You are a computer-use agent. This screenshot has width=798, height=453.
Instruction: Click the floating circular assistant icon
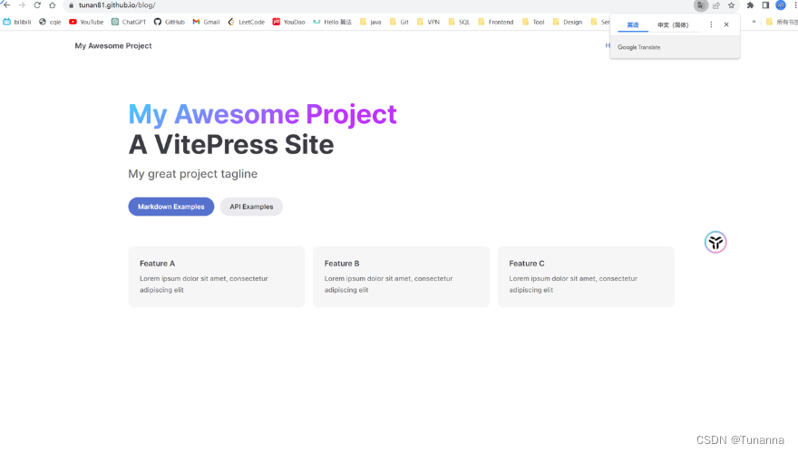715,242
